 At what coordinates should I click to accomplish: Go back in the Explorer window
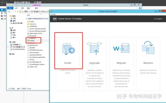9,12
